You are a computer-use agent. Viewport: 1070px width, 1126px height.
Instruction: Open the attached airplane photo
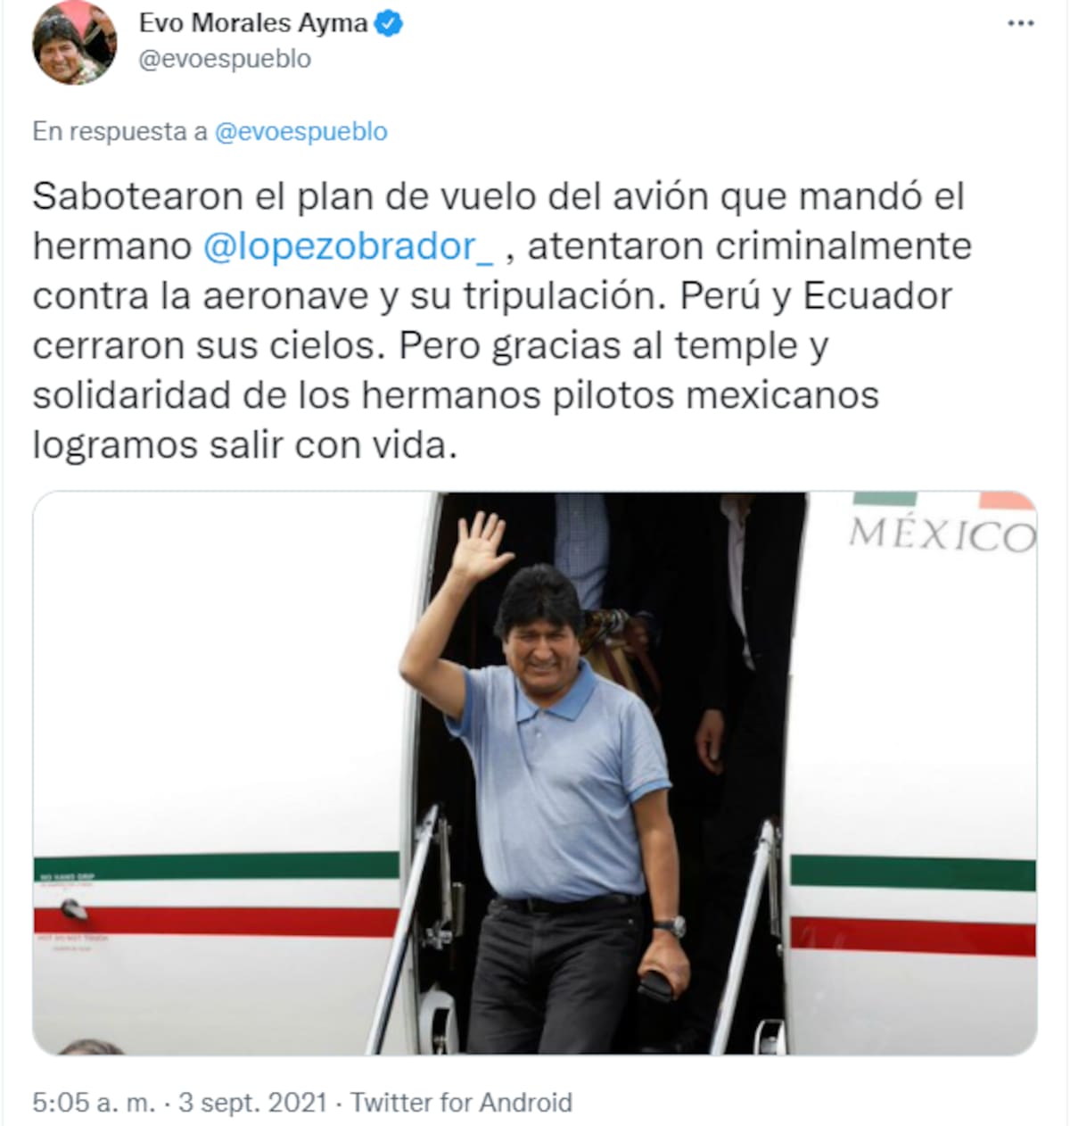(535, 773)
